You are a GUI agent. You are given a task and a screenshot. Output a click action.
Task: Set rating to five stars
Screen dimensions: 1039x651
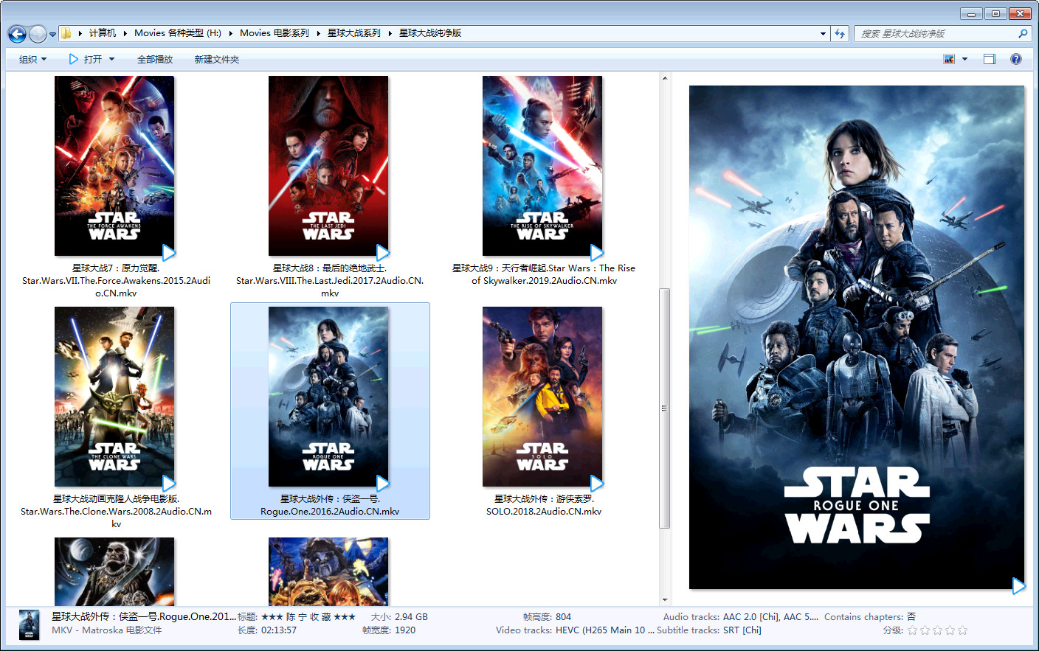click(962, 630)
